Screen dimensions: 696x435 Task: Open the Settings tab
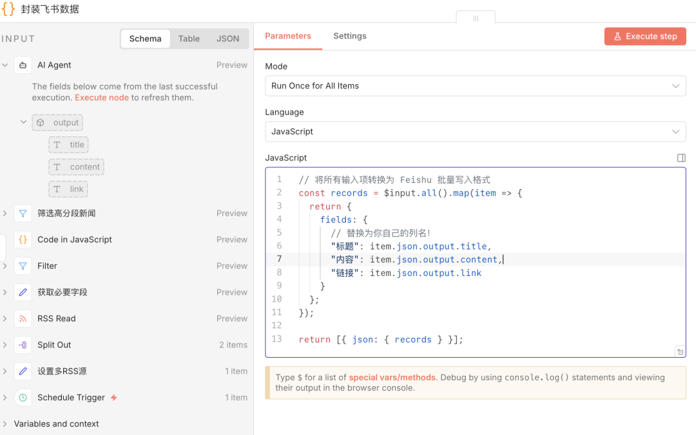pos(349,36)
